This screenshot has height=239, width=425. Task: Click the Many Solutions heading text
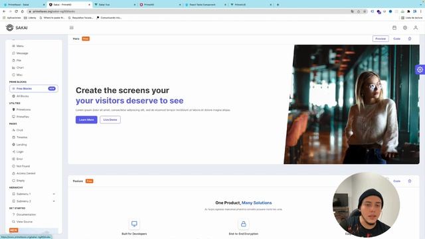click(256, 202)
